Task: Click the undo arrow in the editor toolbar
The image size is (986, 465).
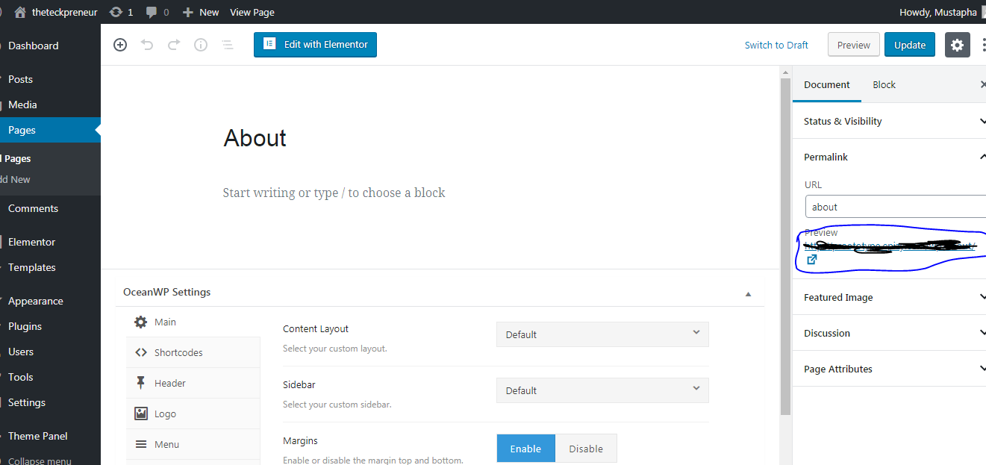Action: pos(146,45)
